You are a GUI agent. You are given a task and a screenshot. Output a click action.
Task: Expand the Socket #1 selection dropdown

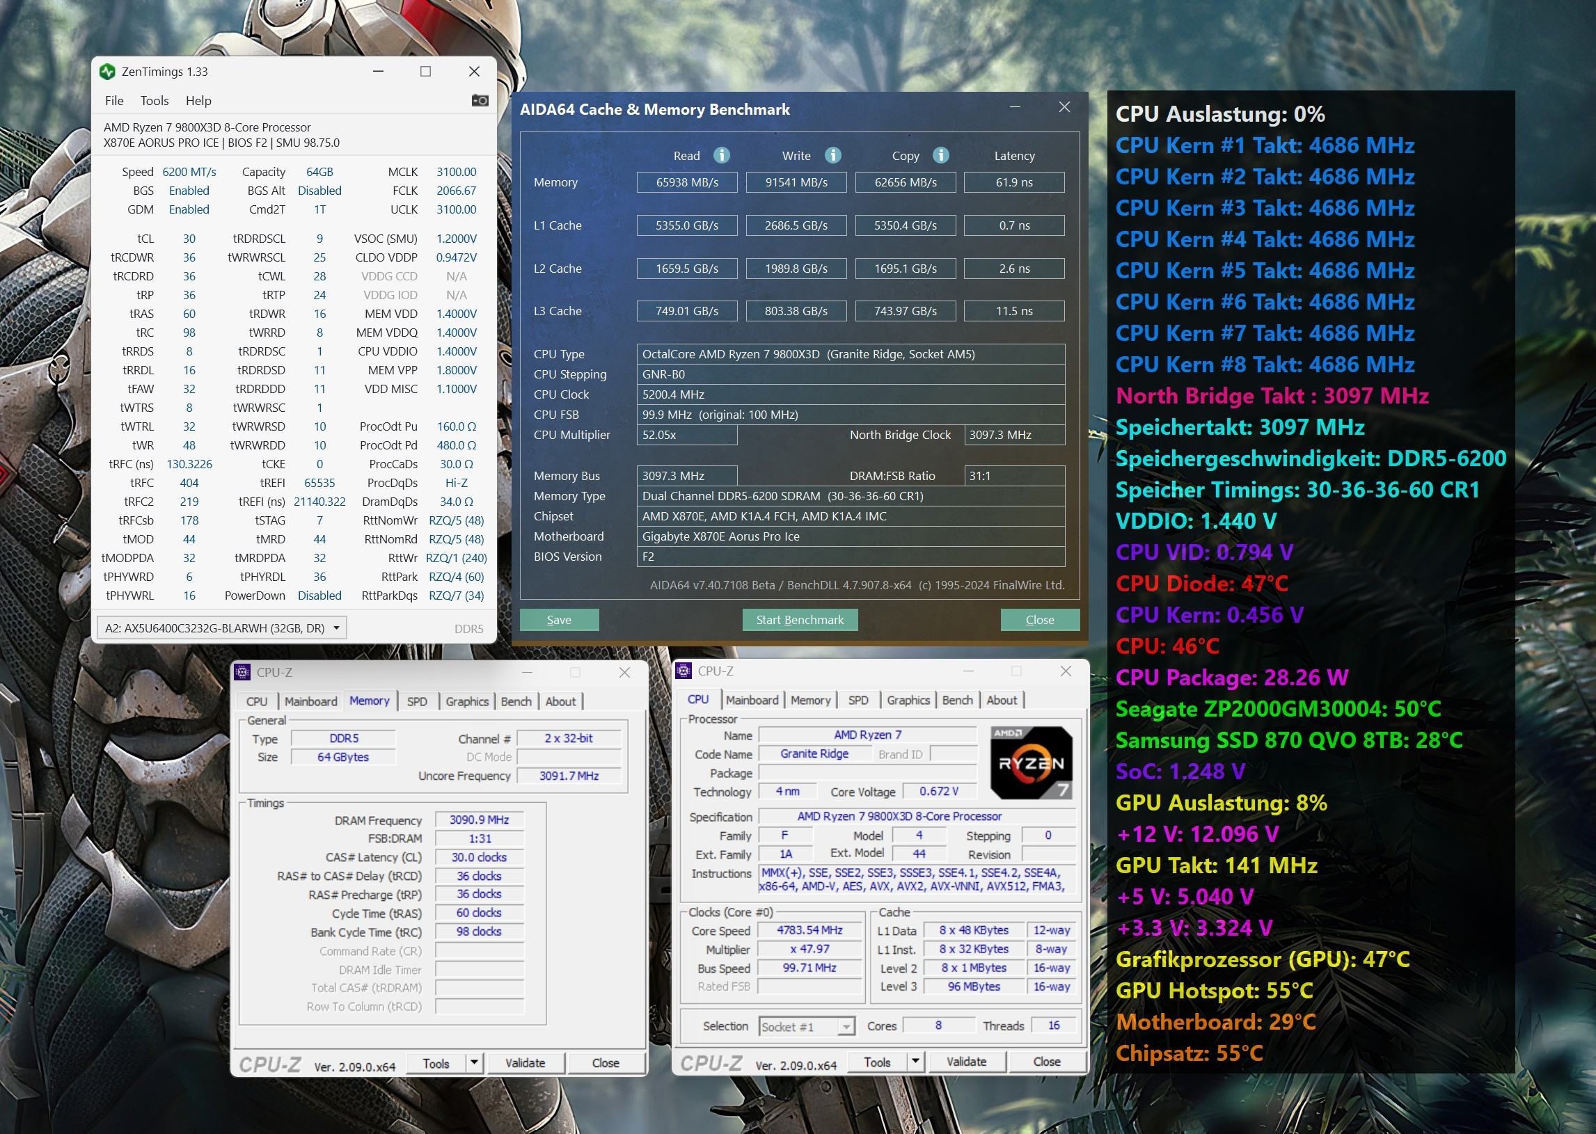846,1026
